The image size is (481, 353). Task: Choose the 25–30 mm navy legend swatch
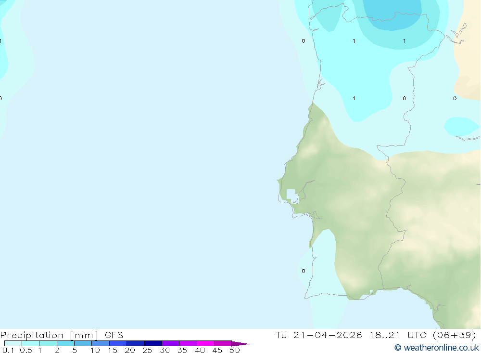[x=153, y=343]
